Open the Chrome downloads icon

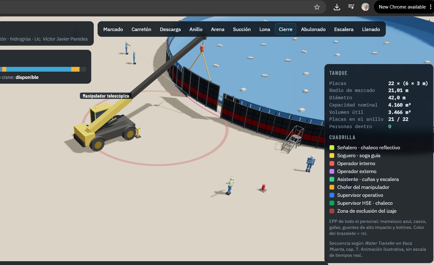(337, 7)
